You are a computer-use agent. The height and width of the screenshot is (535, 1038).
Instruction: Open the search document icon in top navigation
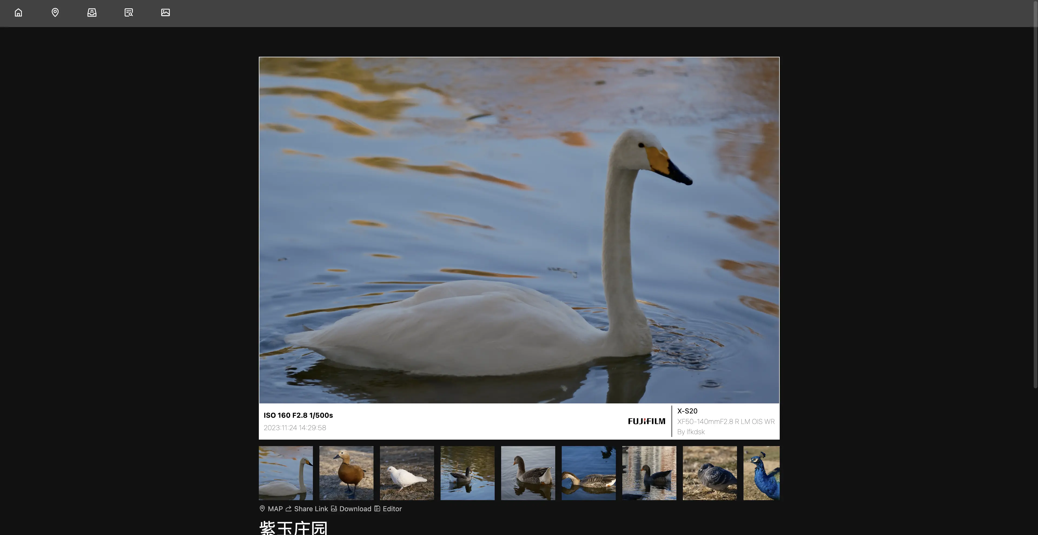pos(128,12)
